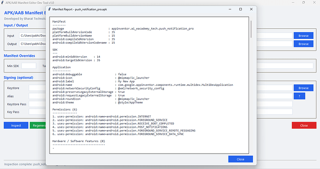Click the Keystore Pass field
The width and height of the screenshot is (320, 169).
click(38, 104)
